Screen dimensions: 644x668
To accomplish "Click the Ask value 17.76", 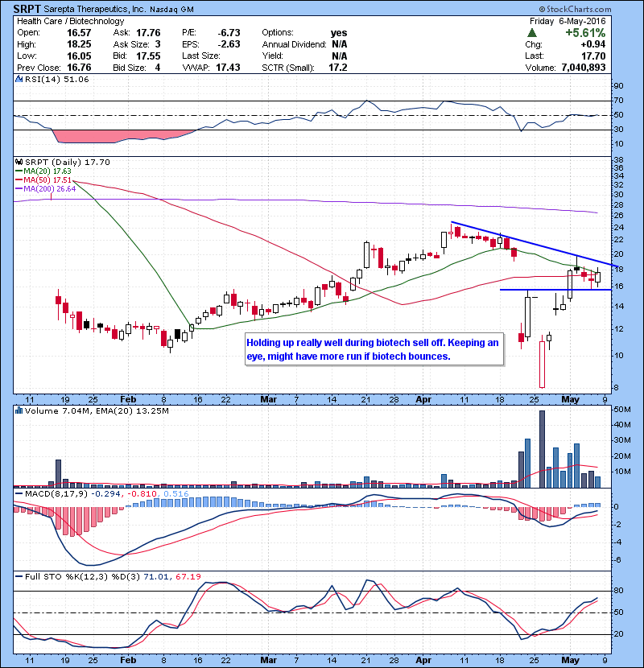I will click(x=148, y=33).
